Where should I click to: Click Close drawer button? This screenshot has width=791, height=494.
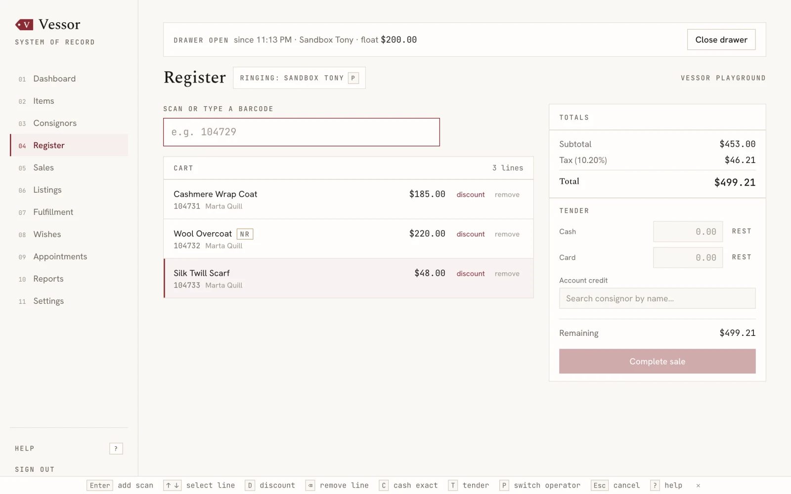(721, 40)
